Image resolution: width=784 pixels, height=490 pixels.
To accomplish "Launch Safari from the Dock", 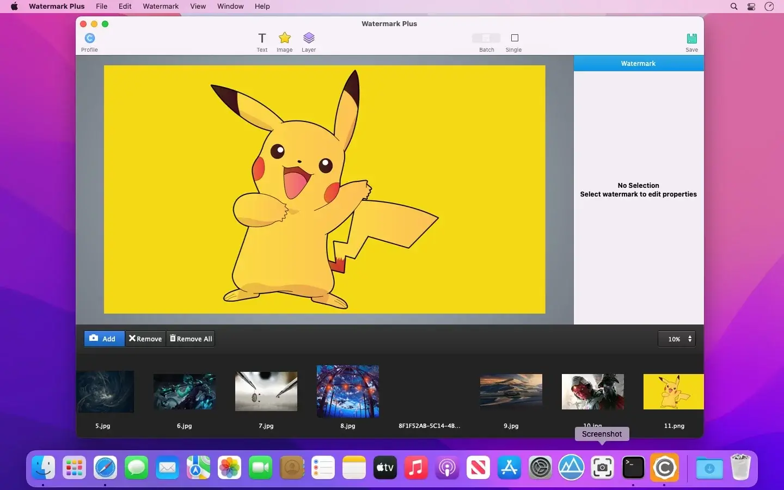I will point(105,468).
